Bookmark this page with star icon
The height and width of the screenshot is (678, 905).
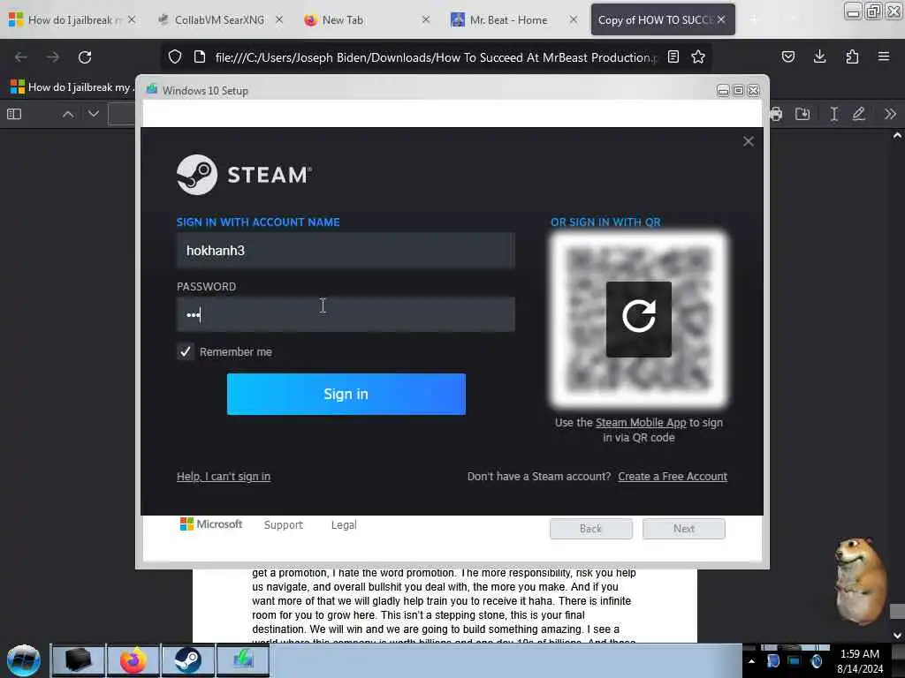pyautogui.click(x=698, y=56)
